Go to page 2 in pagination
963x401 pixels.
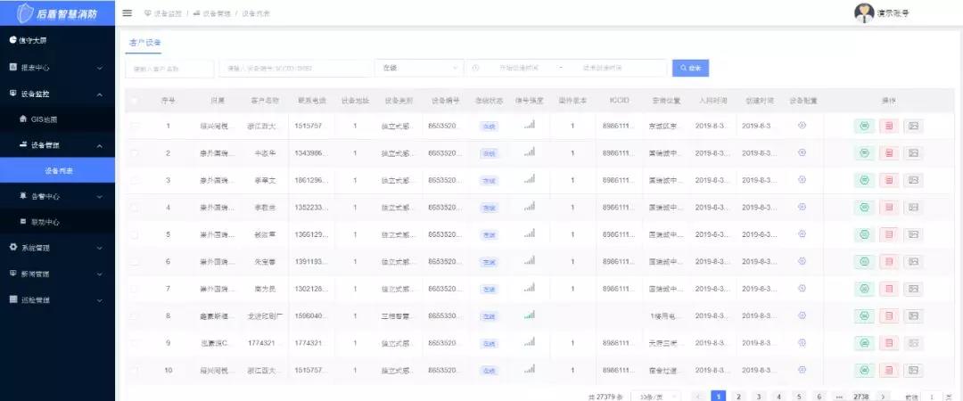click(x=738, y=397)
